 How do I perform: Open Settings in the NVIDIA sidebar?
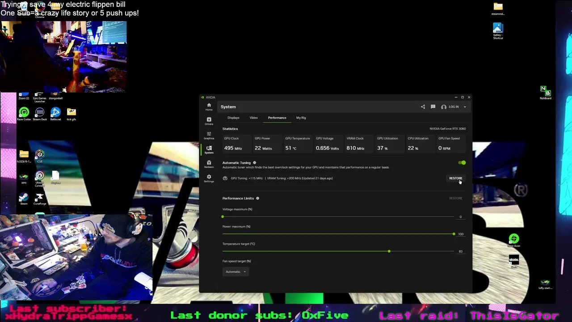(209, 178)
